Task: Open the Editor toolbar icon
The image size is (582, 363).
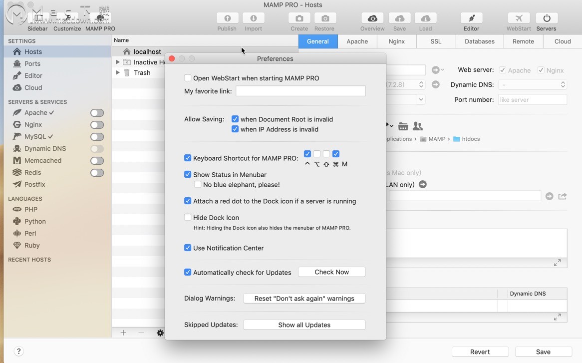Action: point(471,18)
